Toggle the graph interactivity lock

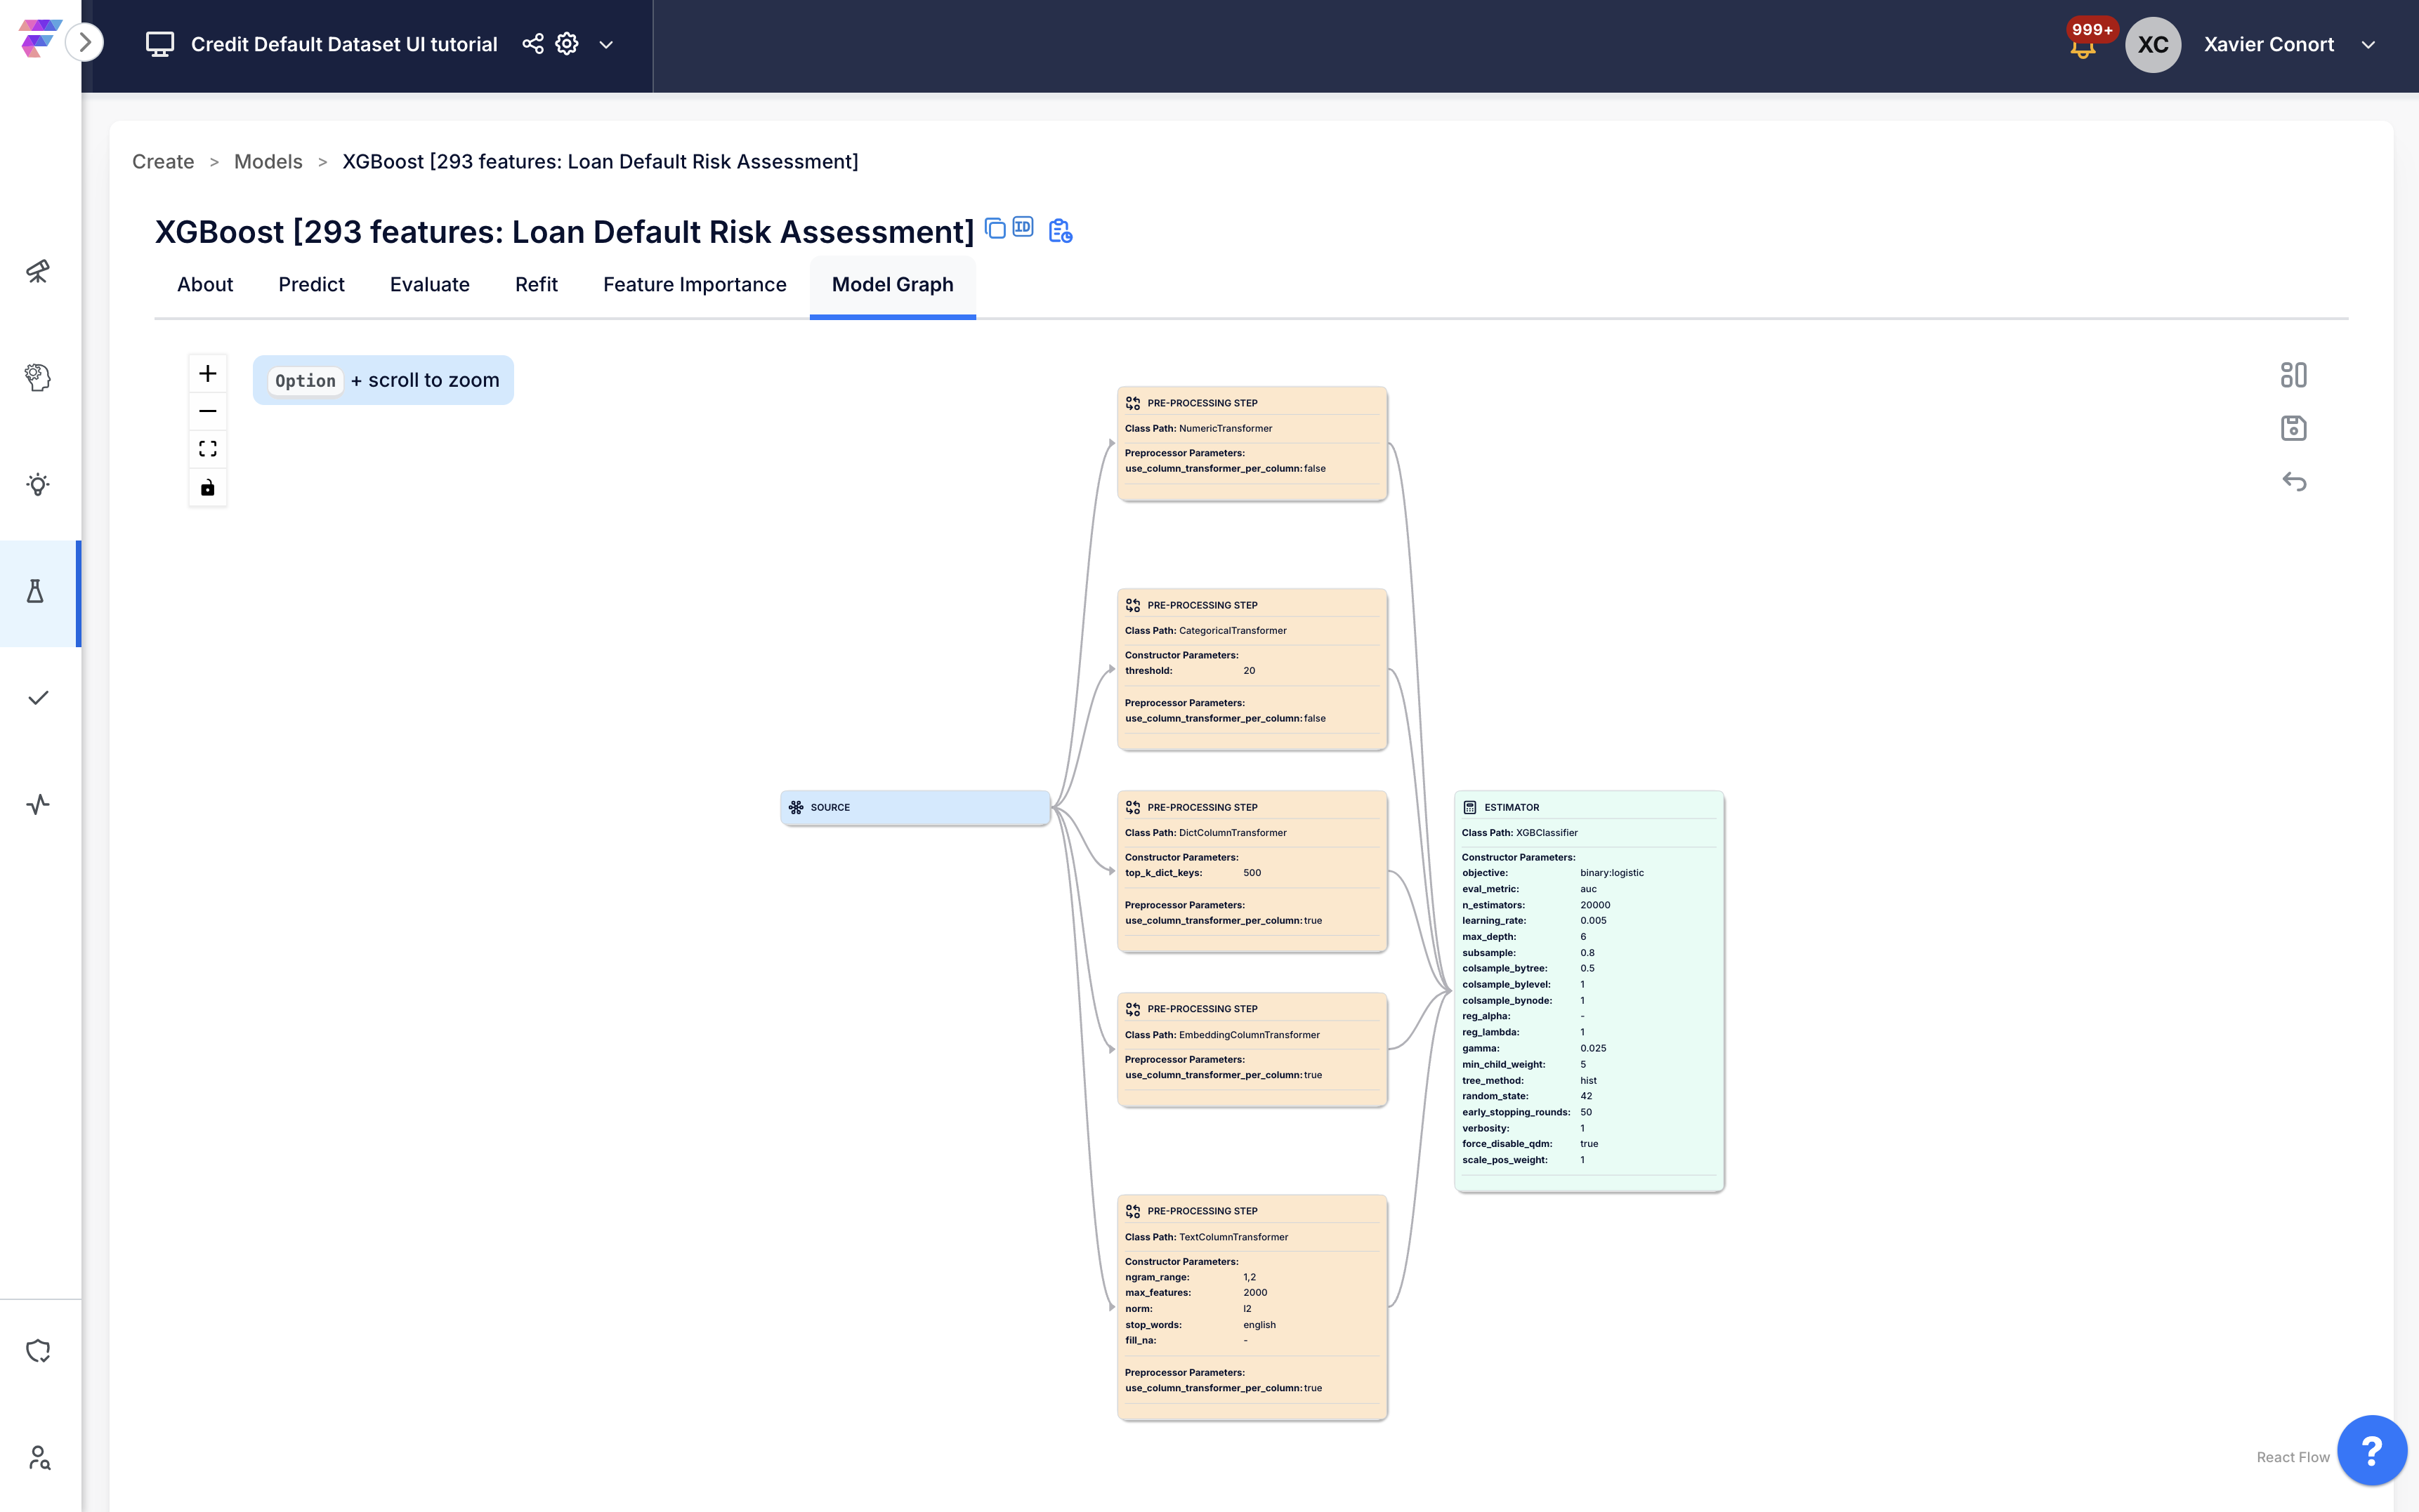click(207, 488)
